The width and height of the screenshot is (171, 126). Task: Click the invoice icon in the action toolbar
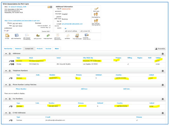coord(7,35)
